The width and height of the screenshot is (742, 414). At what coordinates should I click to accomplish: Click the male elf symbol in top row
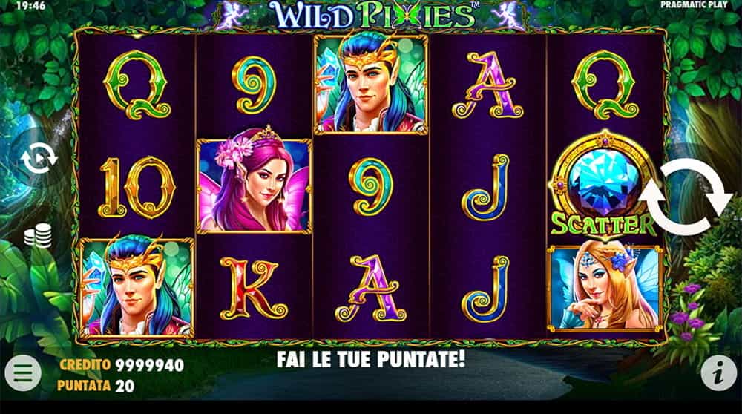click(371, 85)
